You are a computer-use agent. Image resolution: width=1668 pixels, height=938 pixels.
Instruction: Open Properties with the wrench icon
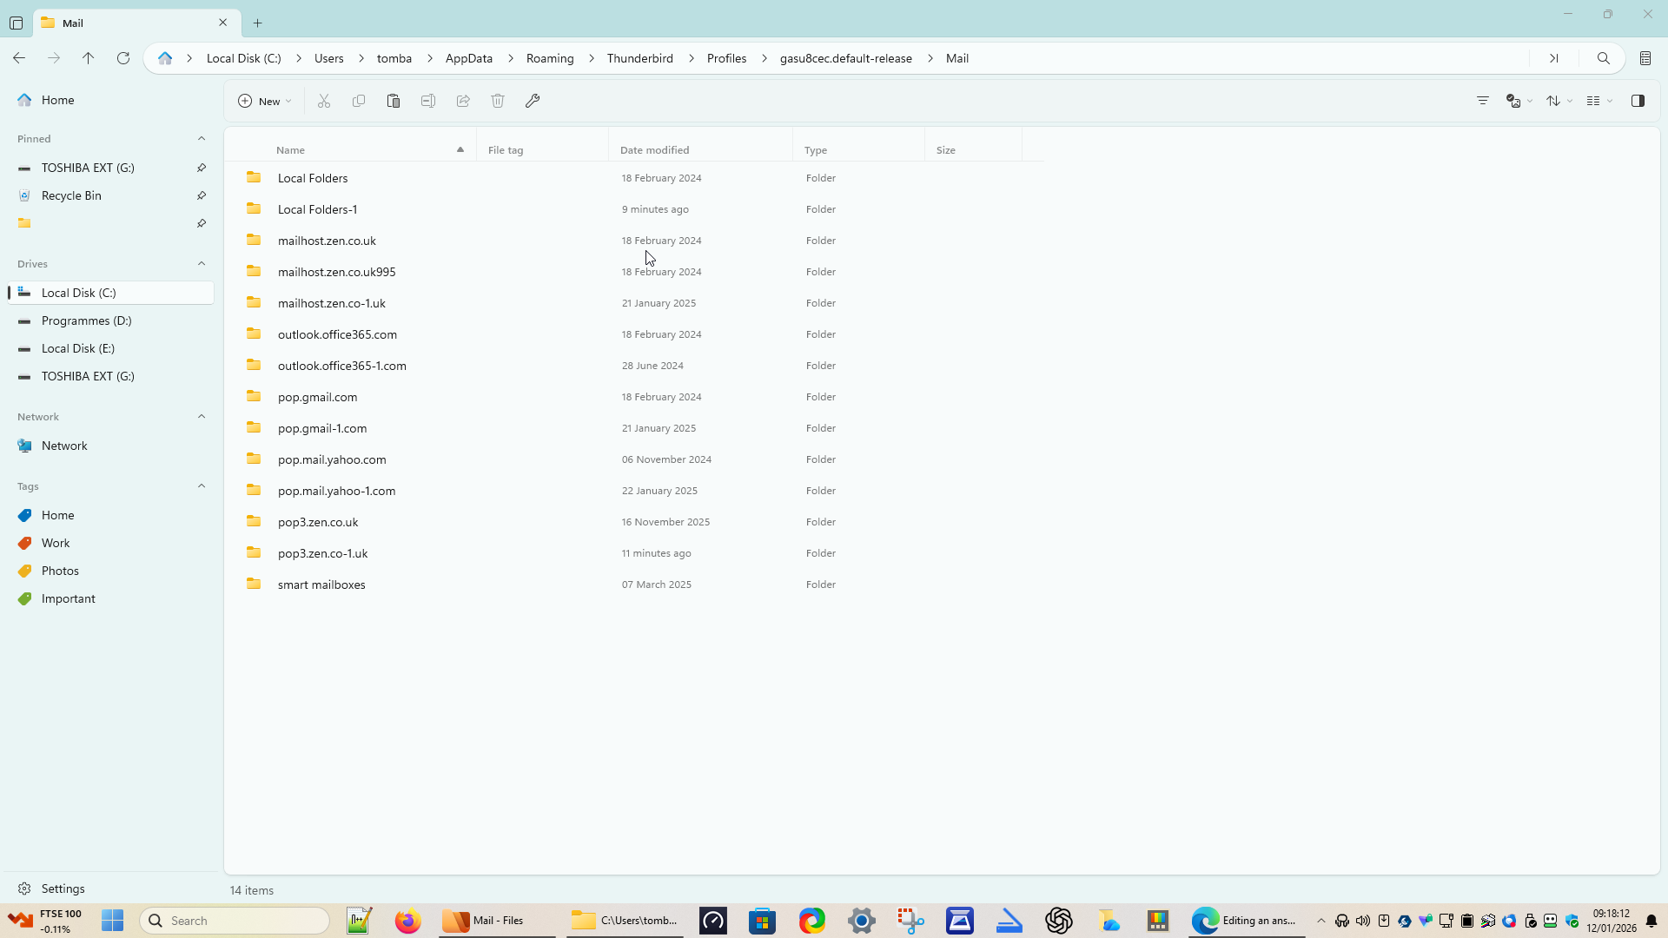point(533,101)
